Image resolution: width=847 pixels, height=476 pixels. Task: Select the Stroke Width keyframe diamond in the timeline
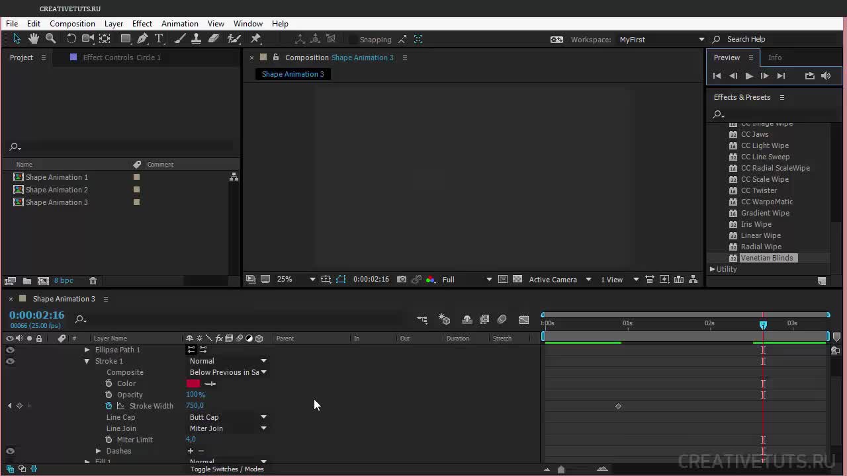[618, 406]
